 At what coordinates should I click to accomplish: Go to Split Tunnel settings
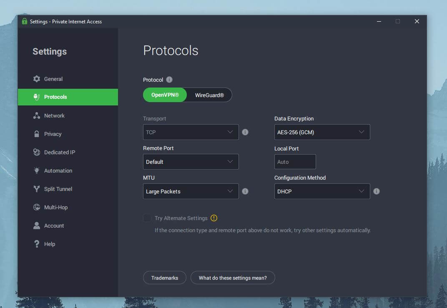tap(68, 189)
